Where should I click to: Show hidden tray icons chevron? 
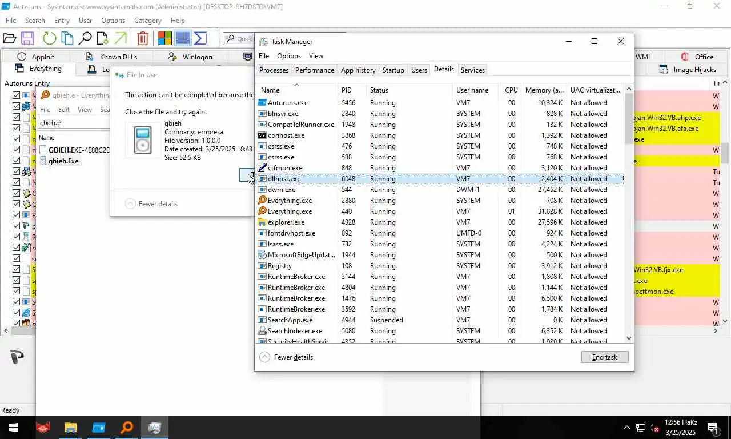tap(626, 428)
